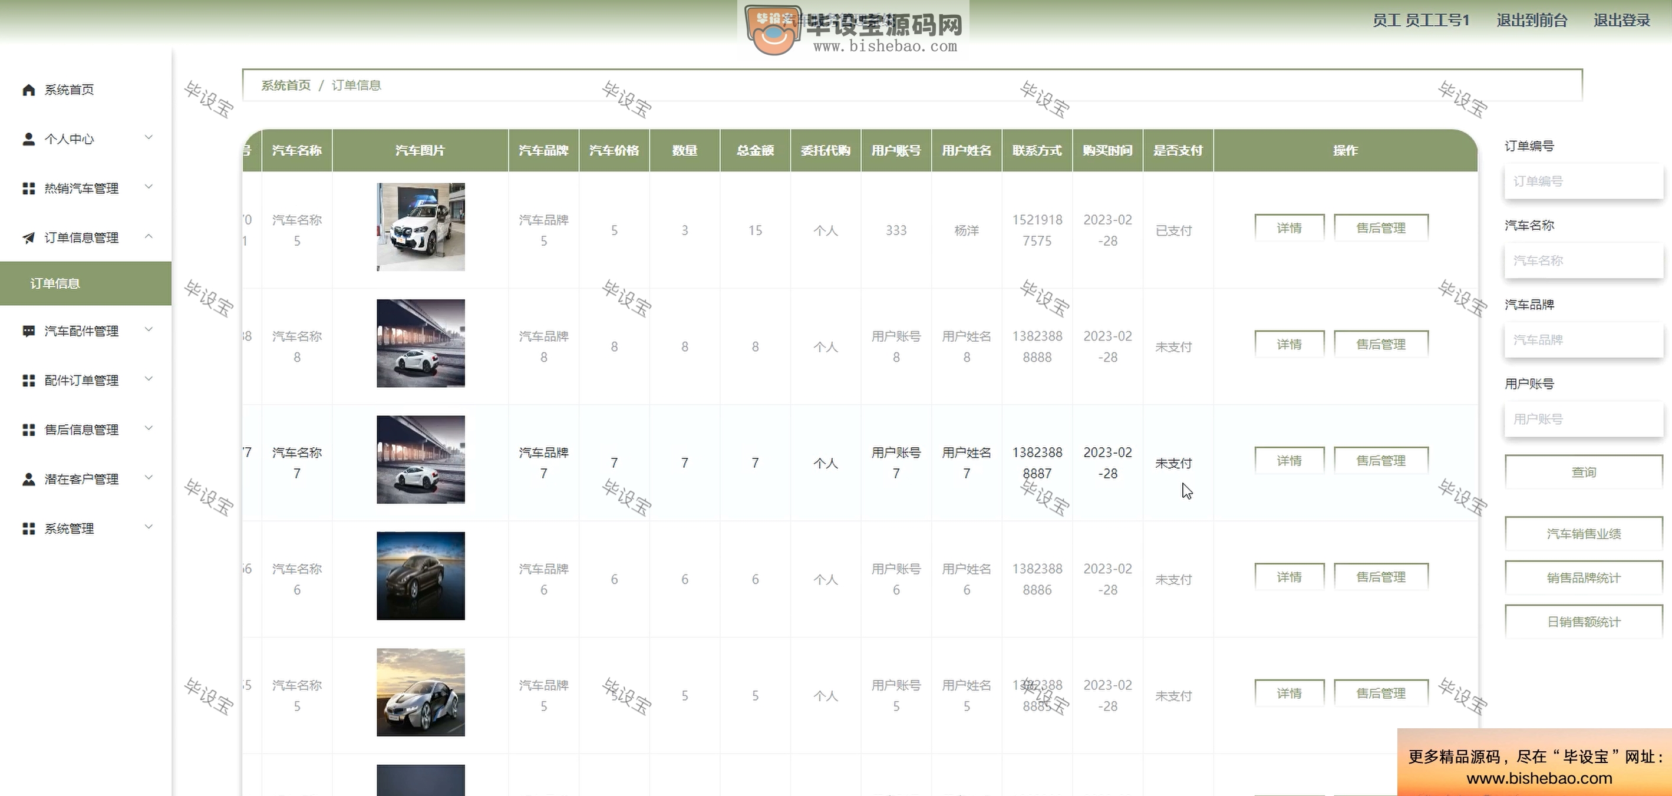Expand the 热销汽车管理 chevron

click(149, 187)
